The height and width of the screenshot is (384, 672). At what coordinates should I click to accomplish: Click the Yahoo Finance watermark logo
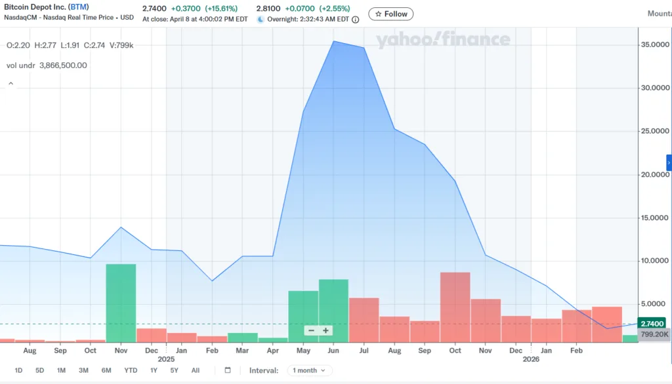point(442,40)
